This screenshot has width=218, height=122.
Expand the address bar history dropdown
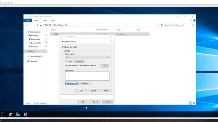tap(159, 25)
